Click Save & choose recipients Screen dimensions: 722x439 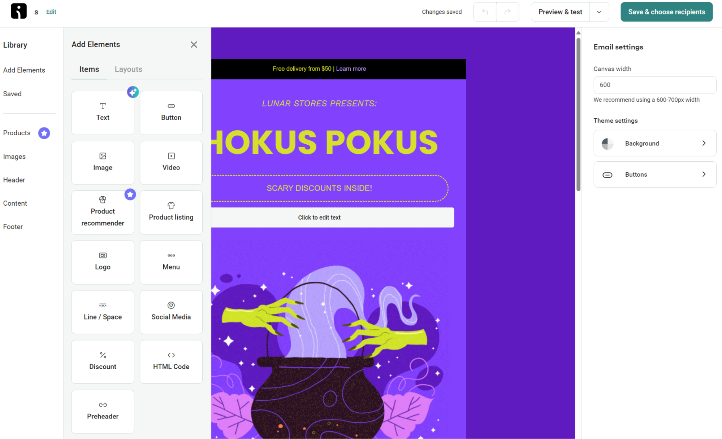[x=666, y=12]
